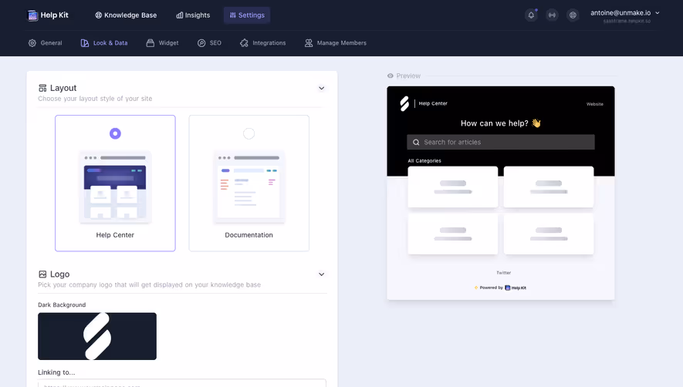Click the Look & Data swatch icon
683x387 pixels.
click(x=84, y=43)
